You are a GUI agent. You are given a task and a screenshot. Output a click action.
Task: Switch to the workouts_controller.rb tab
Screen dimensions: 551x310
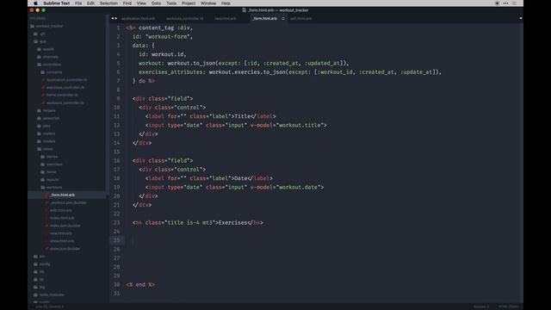pyautogui.click(x=185, y=18)
